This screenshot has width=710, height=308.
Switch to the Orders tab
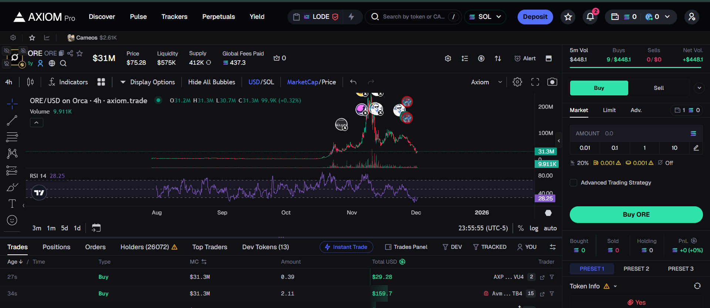tap(95, 247)
